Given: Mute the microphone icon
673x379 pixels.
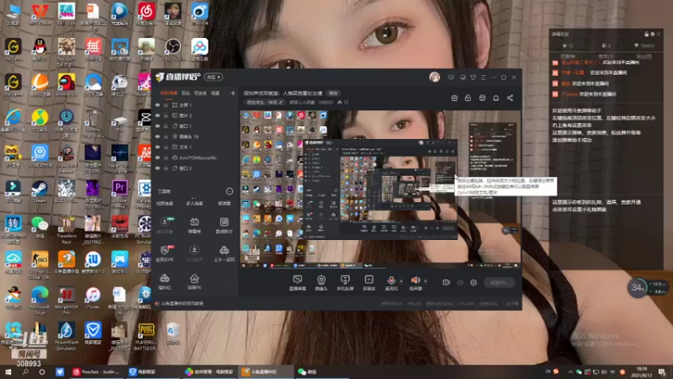Looking at the screenshot, I should click(391, 280).
